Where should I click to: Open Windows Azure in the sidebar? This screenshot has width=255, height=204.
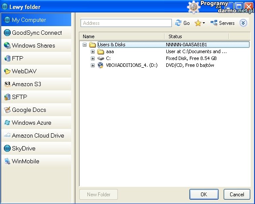point(36,123)
